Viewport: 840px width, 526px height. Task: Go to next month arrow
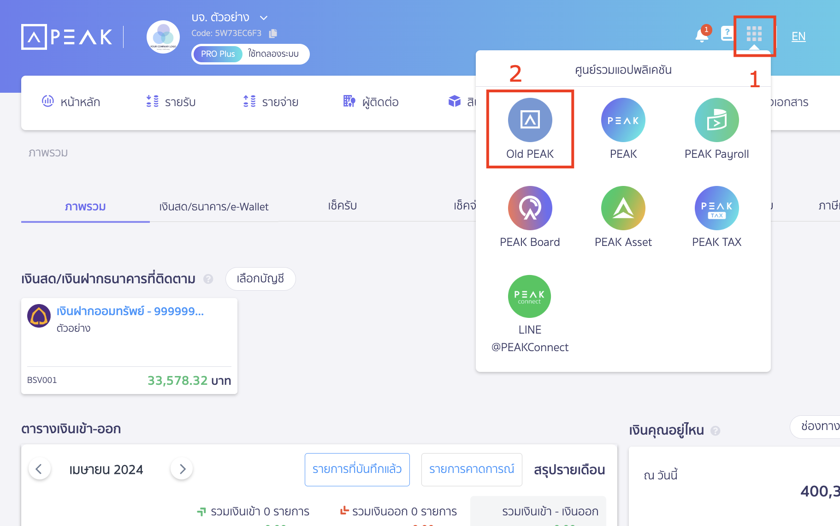tap(182, 469)
